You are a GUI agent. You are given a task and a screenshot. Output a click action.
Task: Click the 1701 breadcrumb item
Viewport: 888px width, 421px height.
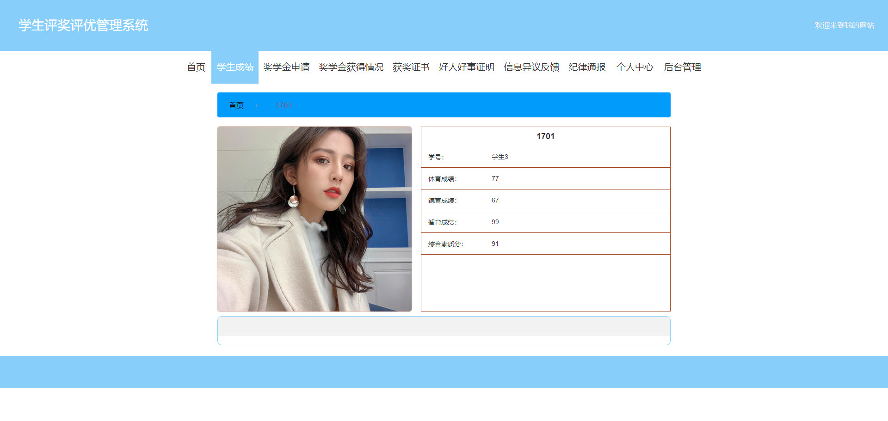point(284,105)
